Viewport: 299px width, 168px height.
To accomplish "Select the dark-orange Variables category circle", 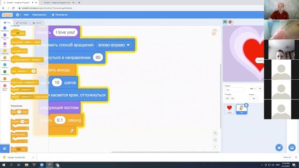I will pyautogui.click(x=5, y=79).
